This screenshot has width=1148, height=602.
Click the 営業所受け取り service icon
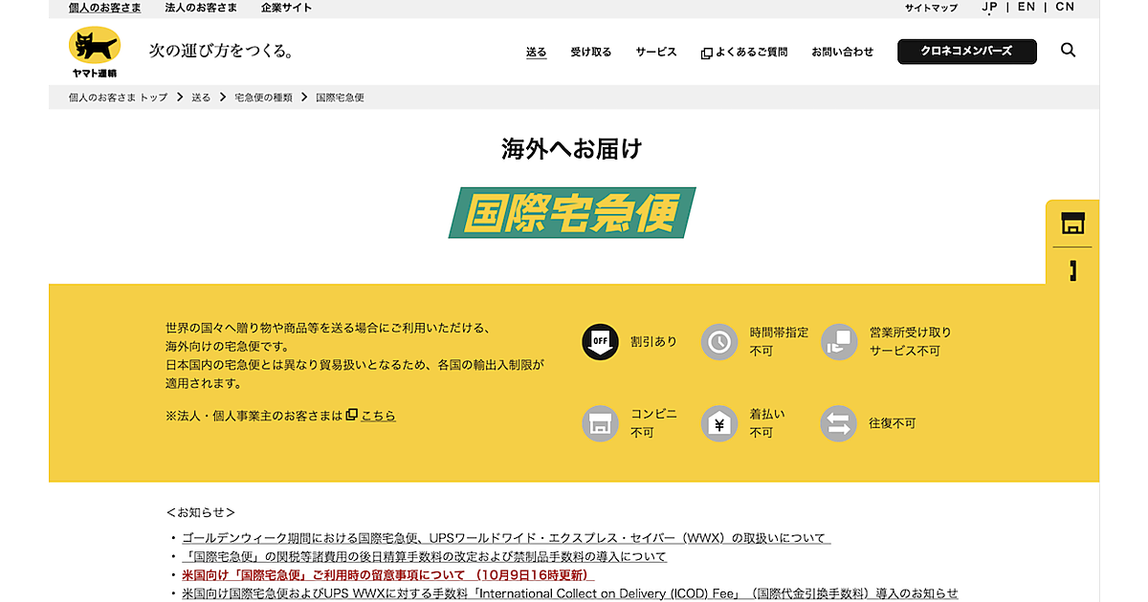point(838,341)
